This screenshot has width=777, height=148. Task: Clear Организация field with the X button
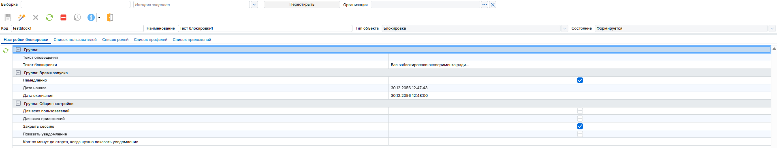(x=493, y=4)
